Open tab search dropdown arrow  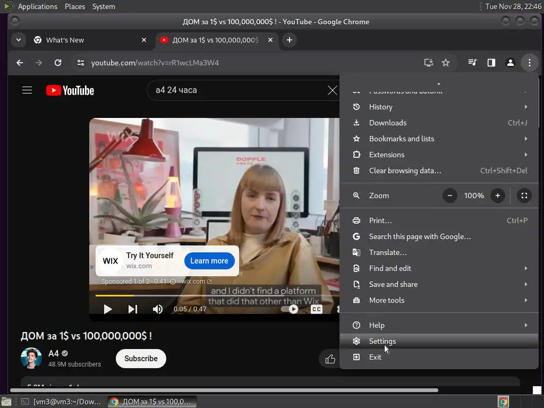click(19, 40)
